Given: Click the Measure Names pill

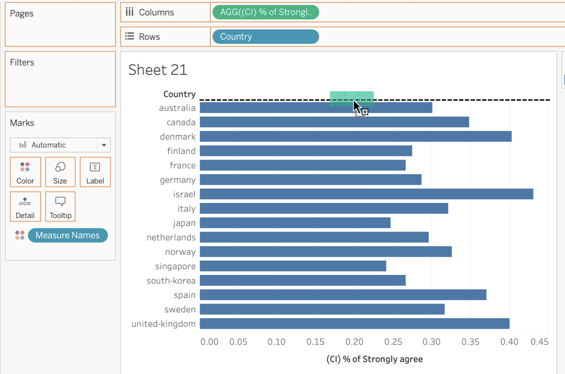Looking at the screenshot, I should point(68,235).
